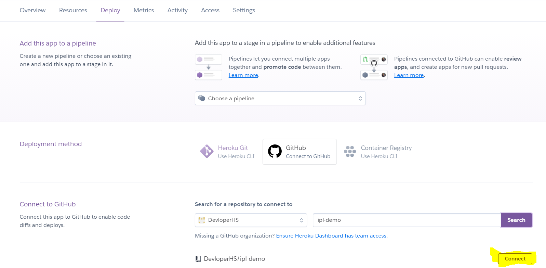Click the DevloperHS avatar icon
The image size is (546, 268).
tap(202, 220)
